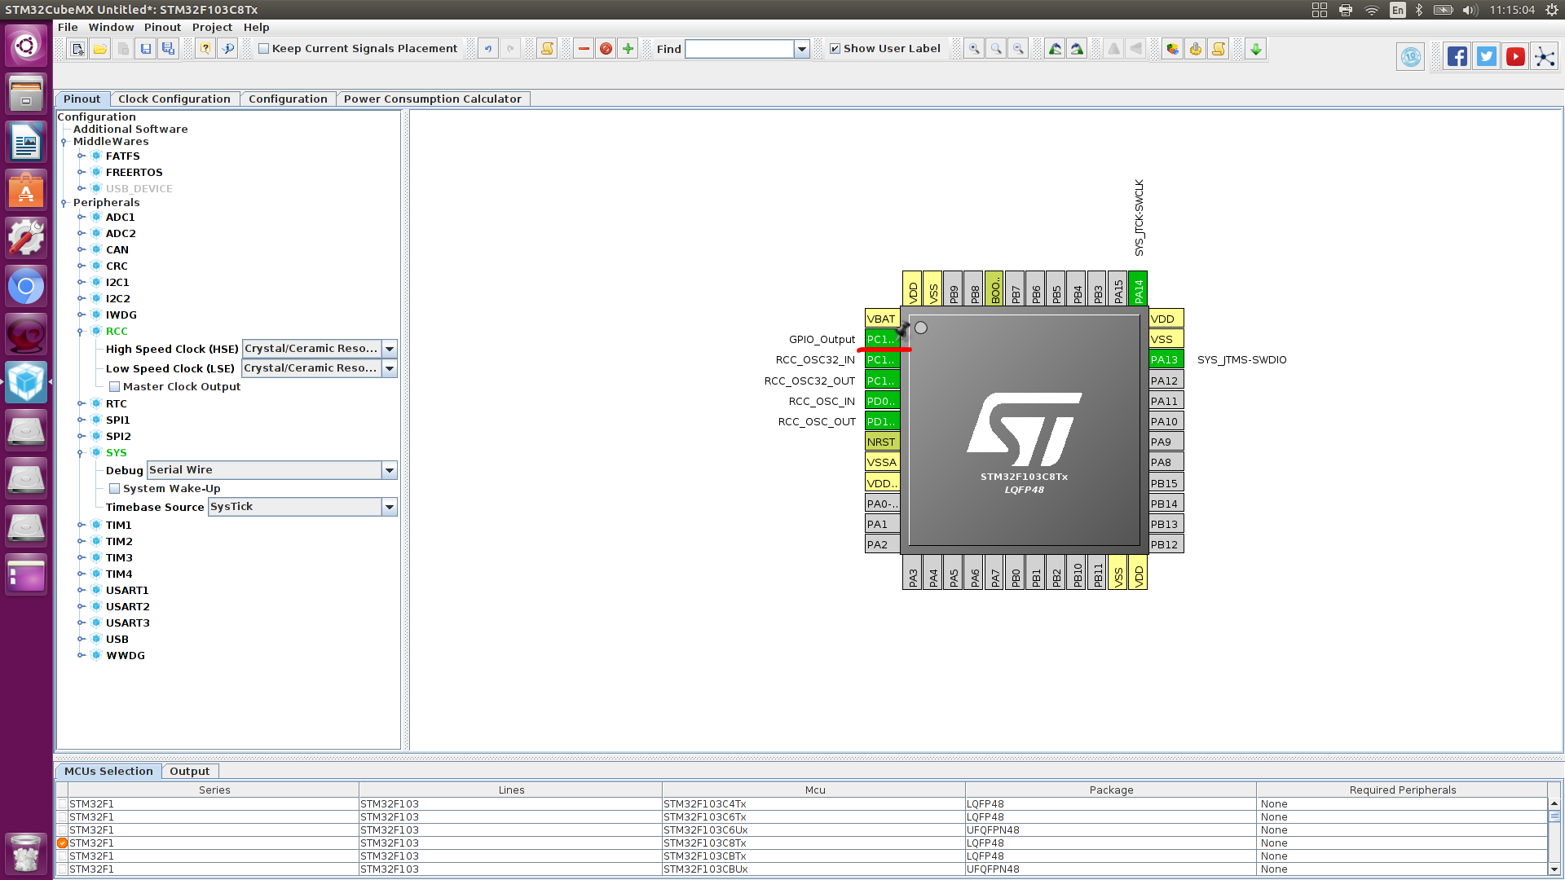Click the Save Project As icon
Screen dimensions: 1565x880
coord(169,49)
